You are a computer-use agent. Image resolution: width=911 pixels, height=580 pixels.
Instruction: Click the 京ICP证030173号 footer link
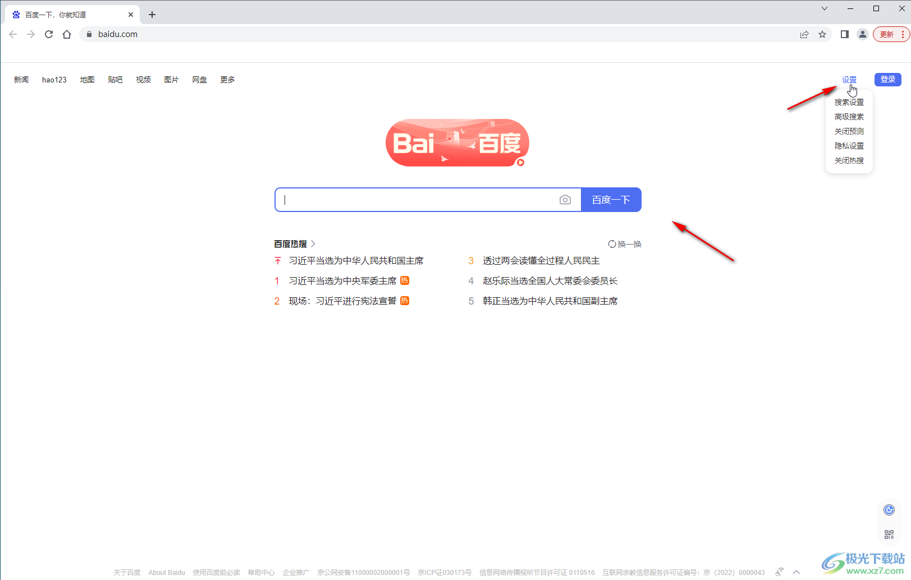(445, 573)
